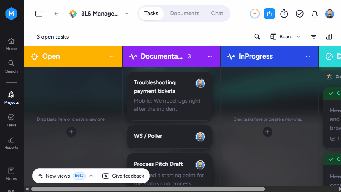Click the robot automation icon in Done column
The height and width of the screenshot is (192, 341).
pos(329,77)
